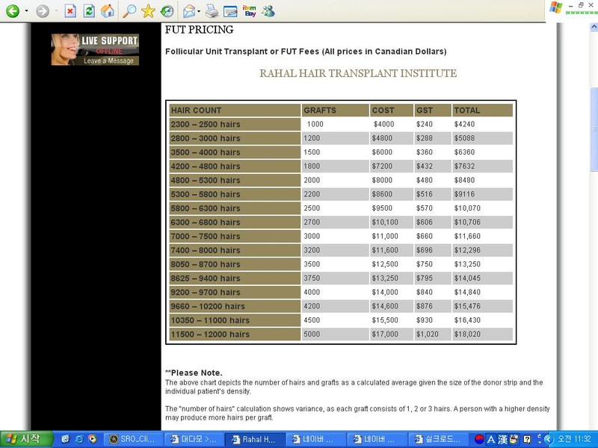Expand hidden system tray icons
The width and height of the screenshot is (598, 448).
[x=549, y=439]
